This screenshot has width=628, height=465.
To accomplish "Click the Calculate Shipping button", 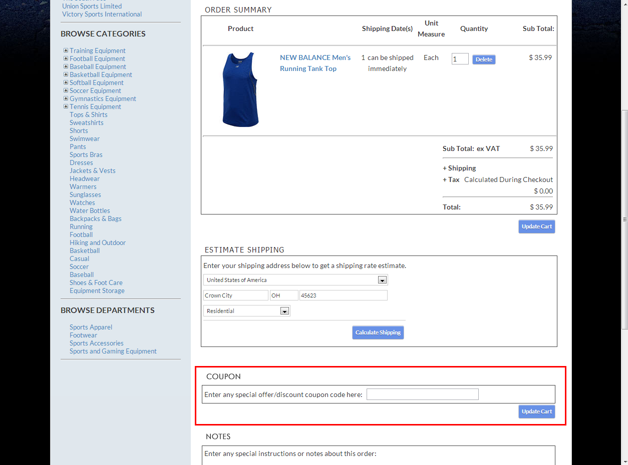I will click(378, 332).
